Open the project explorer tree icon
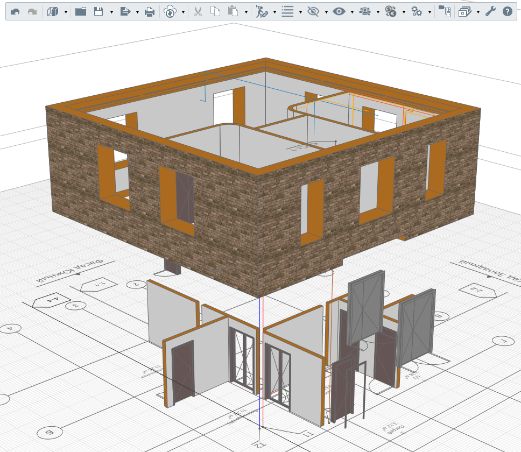 click(x=445, y=11)
